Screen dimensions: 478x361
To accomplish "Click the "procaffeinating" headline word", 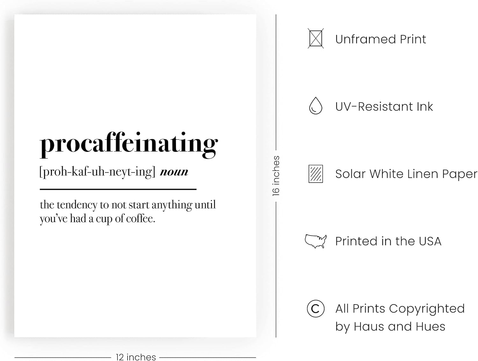I will [x=129, y=144].
